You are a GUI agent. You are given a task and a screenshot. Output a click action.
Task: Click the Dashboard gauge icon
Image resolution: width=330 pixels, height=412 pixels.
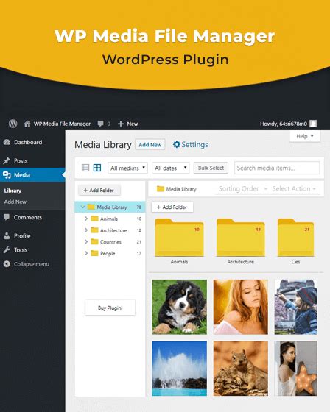click(7, 142)
